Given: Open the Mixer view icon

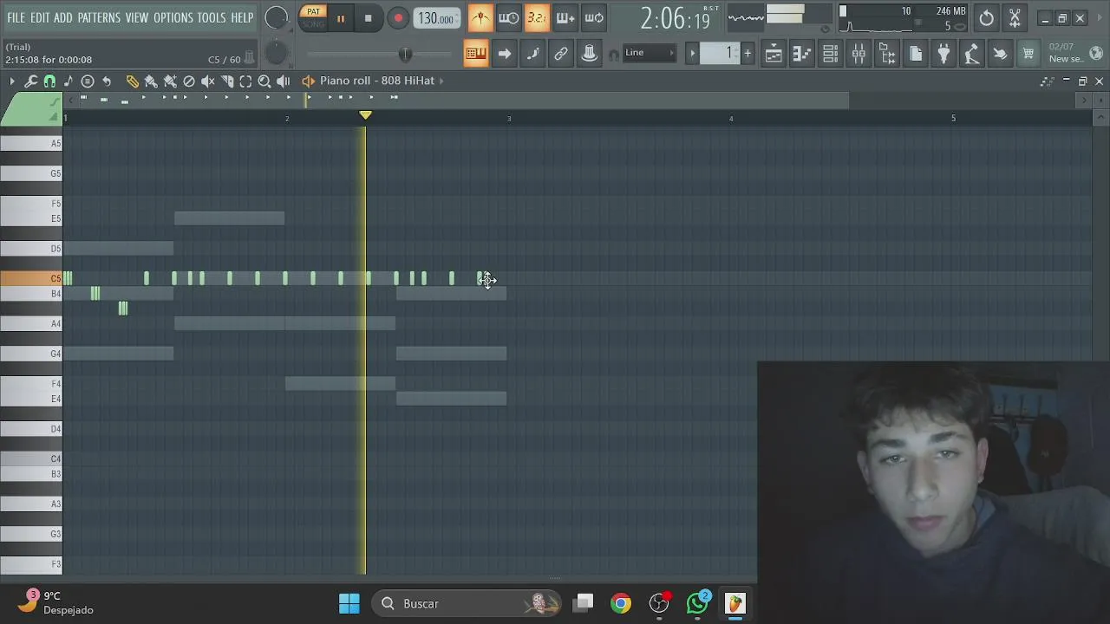Looking at the screenshot, I should coord(859,54).
